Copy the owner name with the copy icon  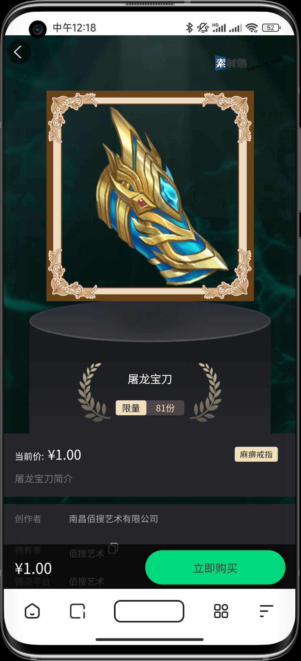(x=113, y=548)
